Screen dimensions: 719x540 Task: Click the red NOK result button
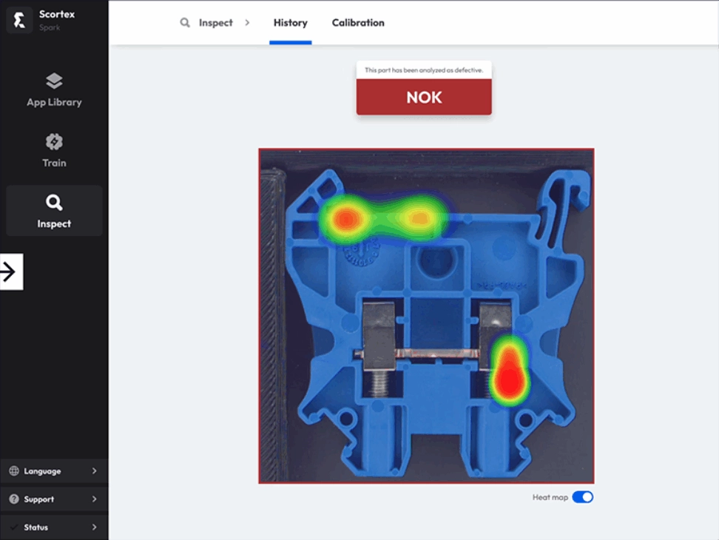point(424,98)
